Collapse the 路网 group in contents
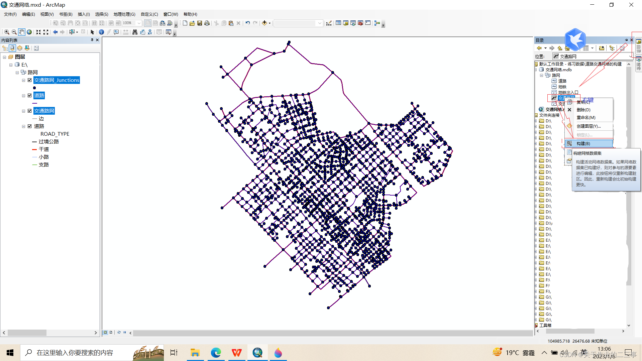This screenshot has width=642, height=361. point(17,73)
